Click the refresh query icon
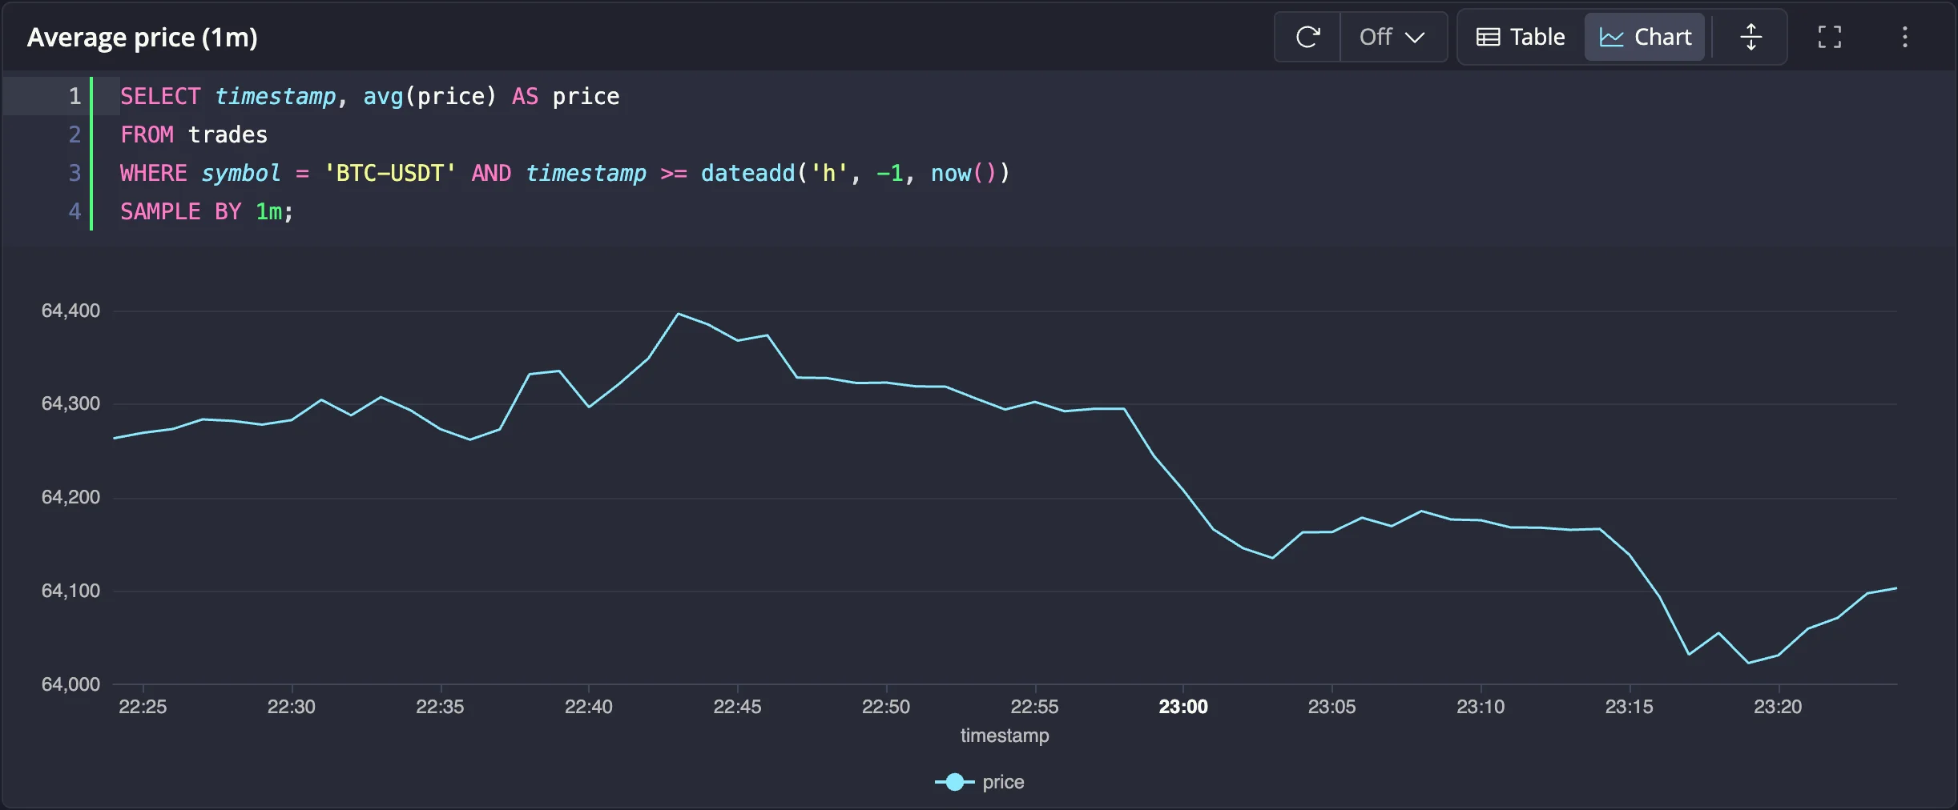The image size is (1958, 810). click(1307, 37)
